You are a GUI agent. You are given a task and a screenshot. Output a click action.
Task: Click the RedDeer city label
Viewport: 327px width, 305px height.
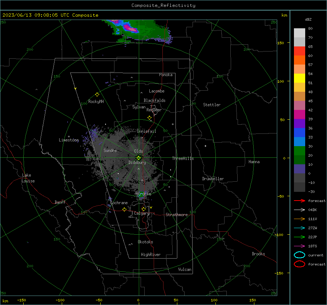[x=154, y=110]
